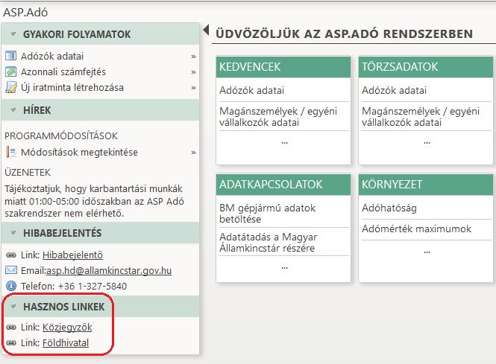Screen dimensions: 496x364
Task: Click the chevron at the end of Új iratminta létrehozása row
Action: point(193,88)
